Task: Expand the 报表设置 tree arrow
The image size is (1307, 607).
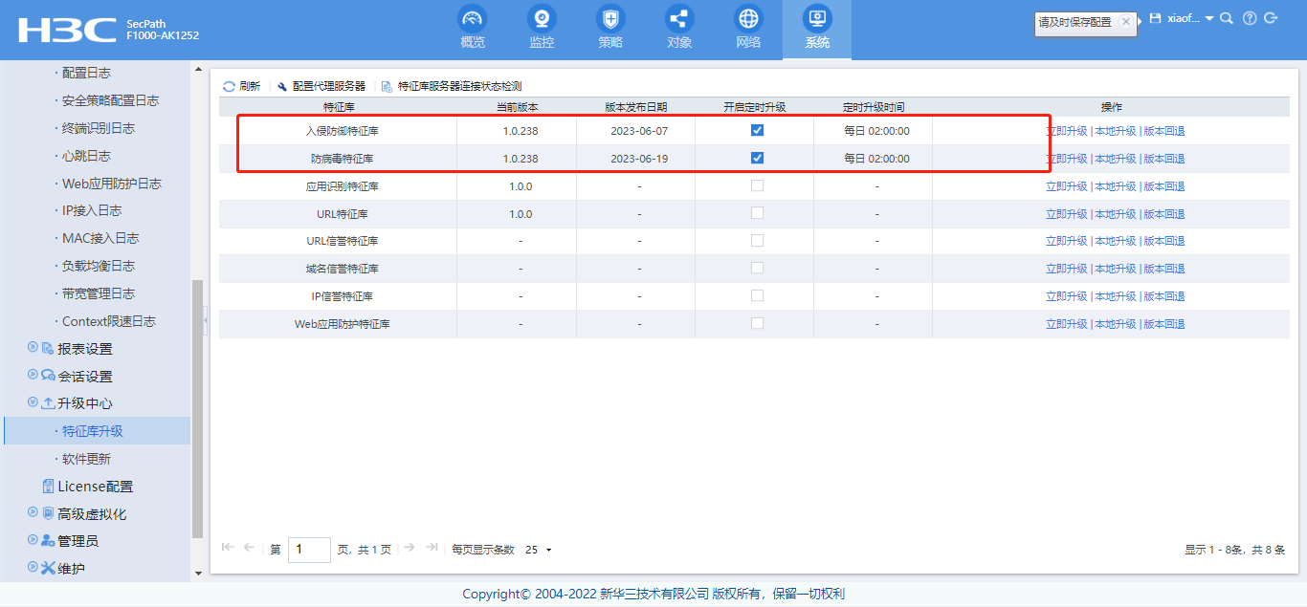Action: 33,348
